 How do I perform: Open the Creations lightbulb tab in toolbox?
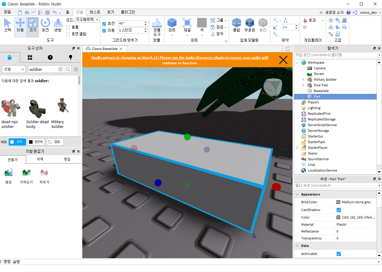[x=71, y=57]
